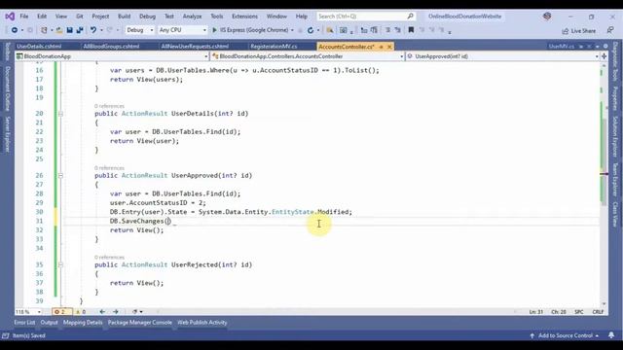Open the Output panel tab
Image resolution: width=623 pixels, height=350 pixels.
[50, 323]
